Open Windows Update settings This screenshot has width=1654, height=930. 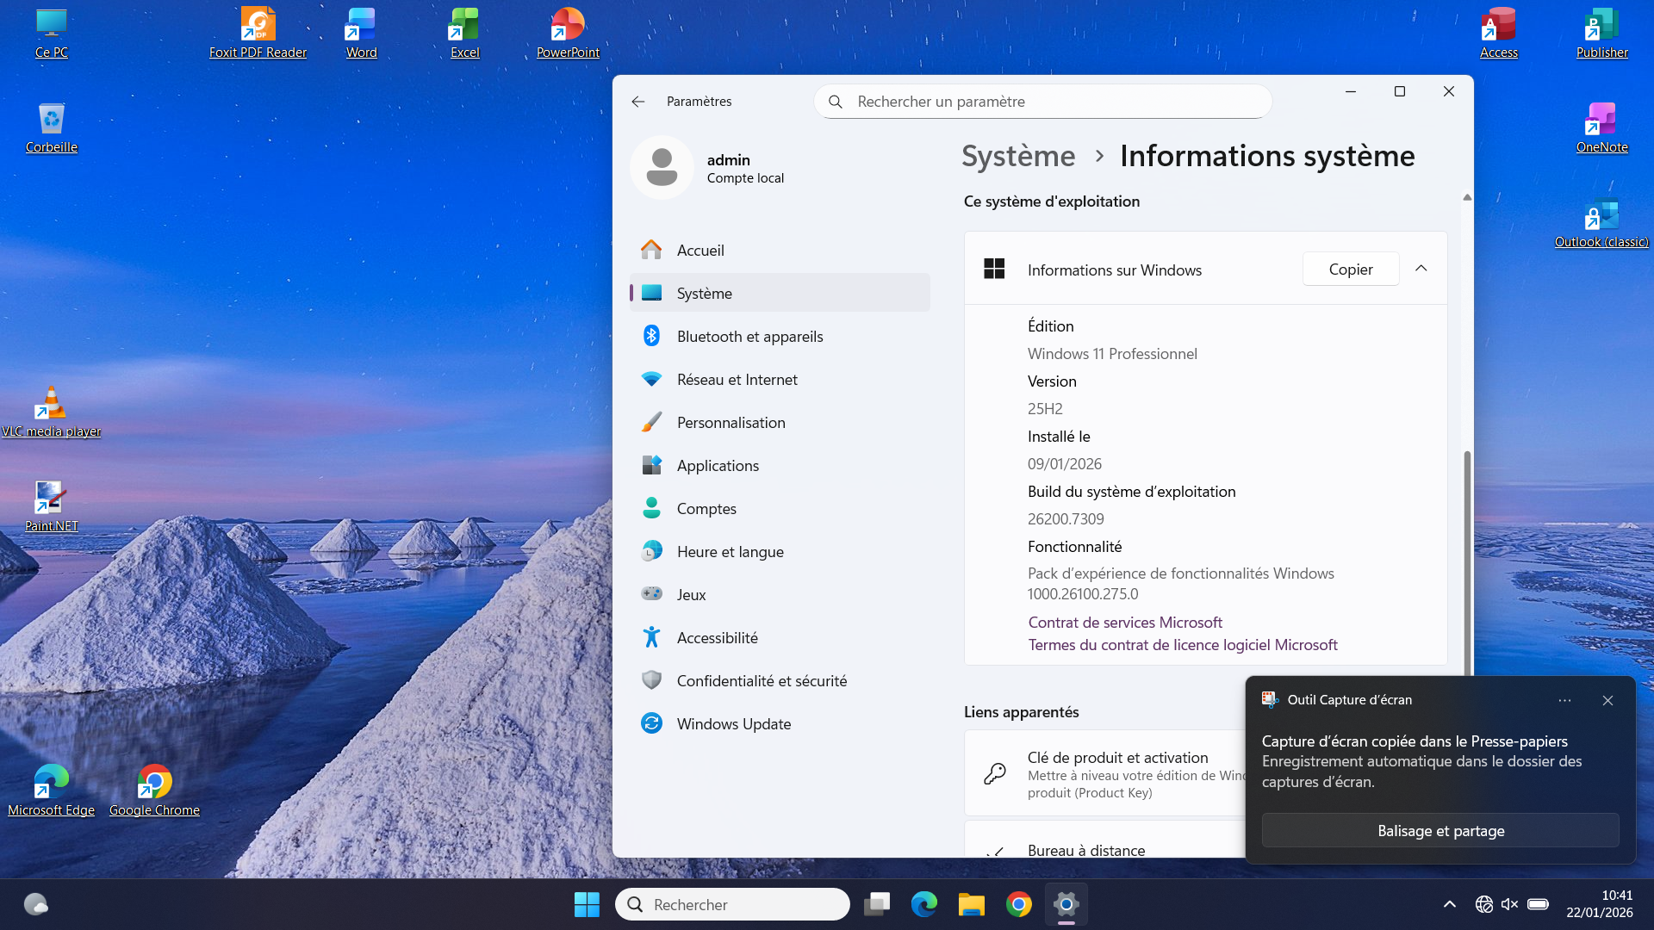(x=780, y=723)
